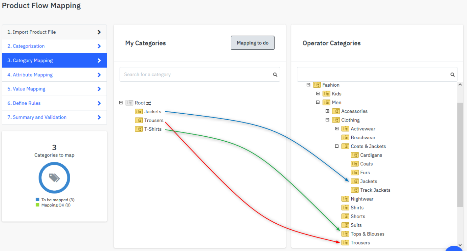467x251 pixels.
Task: Click the scrollbar up arrow in operator tree
Action: 460,85
